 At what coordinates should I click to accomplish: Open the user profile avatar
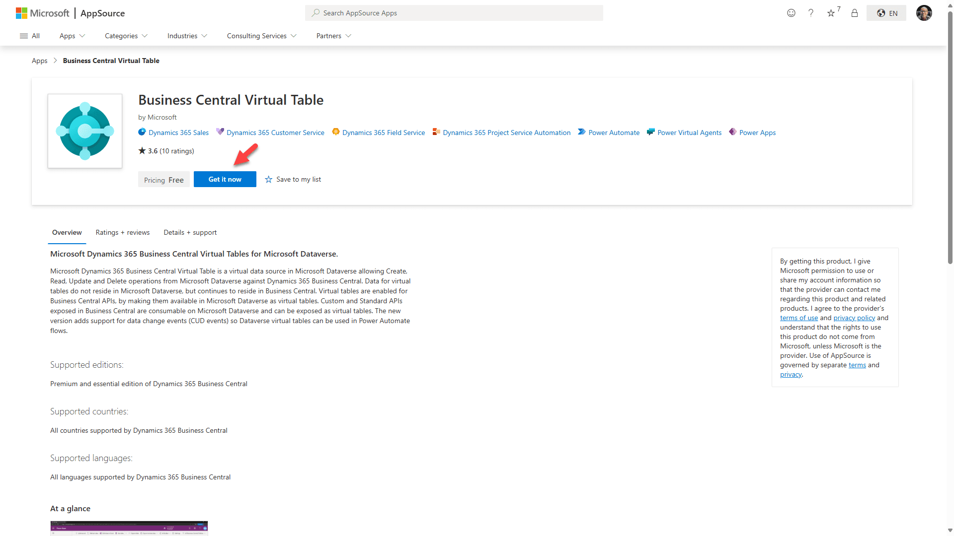tap(924, 13)
